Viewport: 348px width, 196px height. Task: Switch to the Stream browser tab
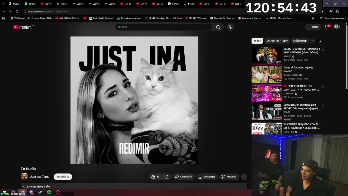point(30,4)
